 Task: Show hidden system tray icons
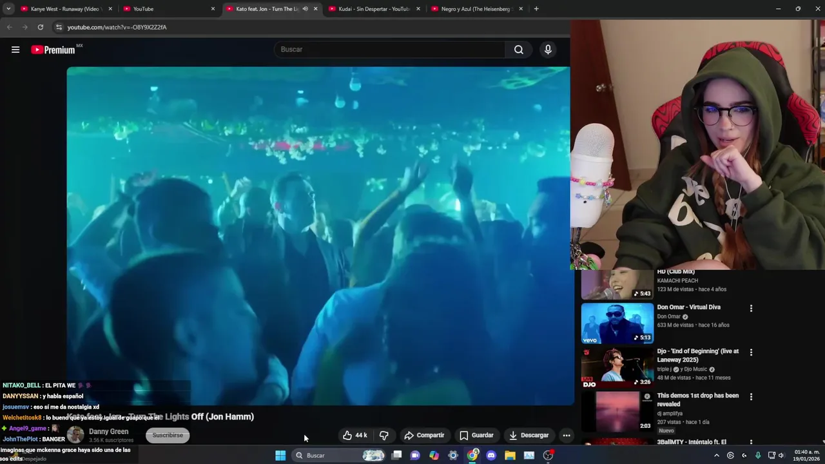pyautogui.click(x=716, y=456)
